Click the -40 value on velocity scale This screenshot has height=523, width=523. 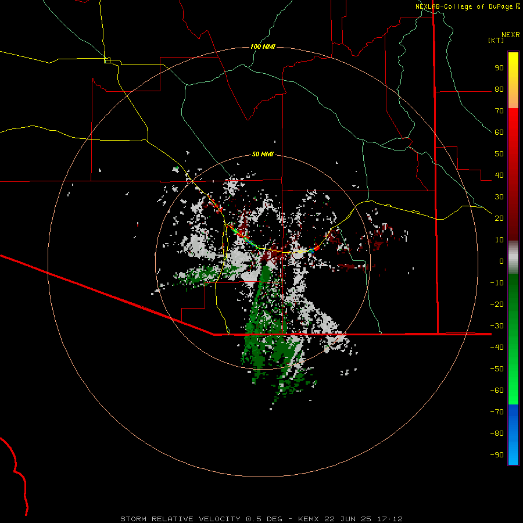(x=497, y=348)
